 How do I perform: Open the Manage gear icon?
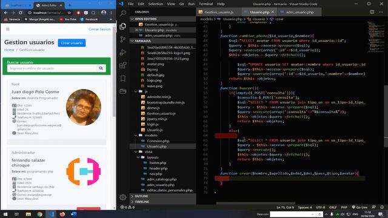[x=122, y=197]
